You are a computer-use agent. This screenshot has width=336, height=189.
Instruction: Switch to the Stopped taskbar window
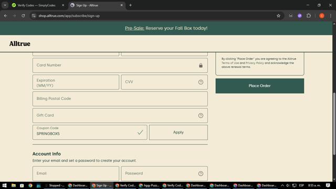(x=55, y=185)
